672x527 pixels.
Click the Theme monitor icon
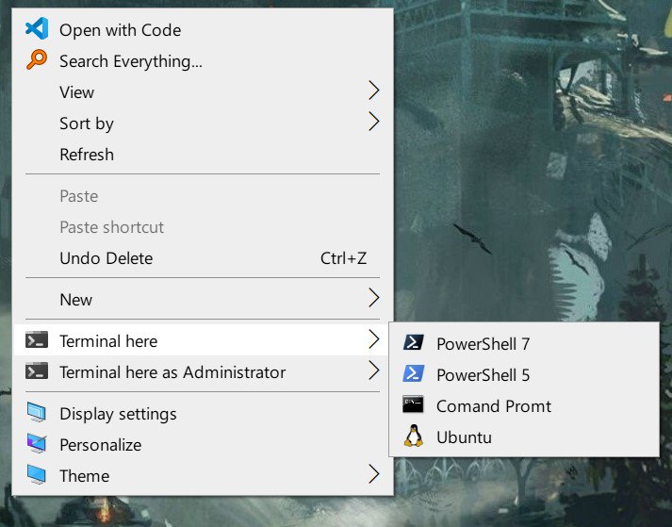point(37,474)
